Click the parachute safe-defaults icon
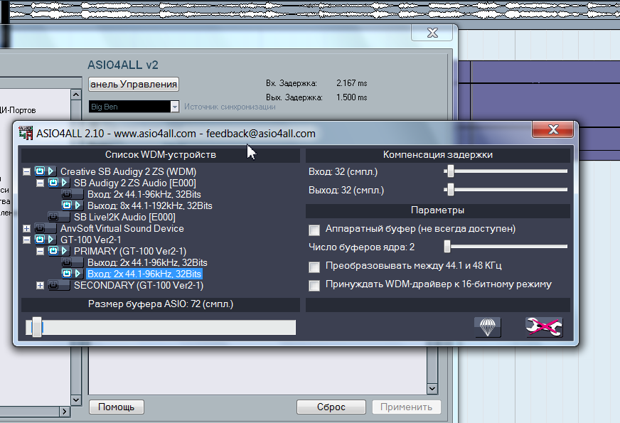The height and width of the screenshot is (423, 620). click(x=488, y=327)
